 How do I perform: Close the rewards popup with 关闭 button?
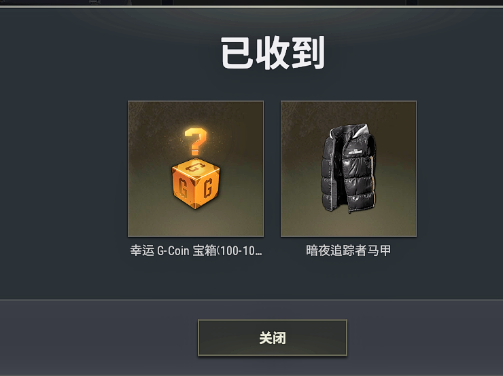273,337
